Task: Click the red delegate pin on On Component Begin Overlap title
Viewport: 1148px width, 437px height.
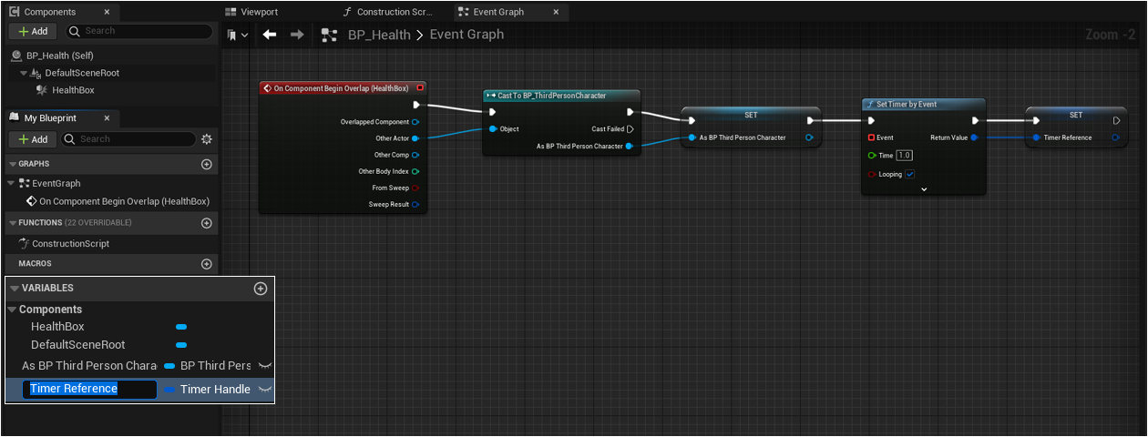Action: [419, 88]
